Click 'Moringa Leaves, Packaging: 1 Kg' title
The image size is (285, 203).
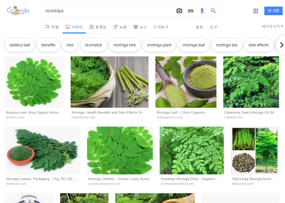click(x=41, y=179)
